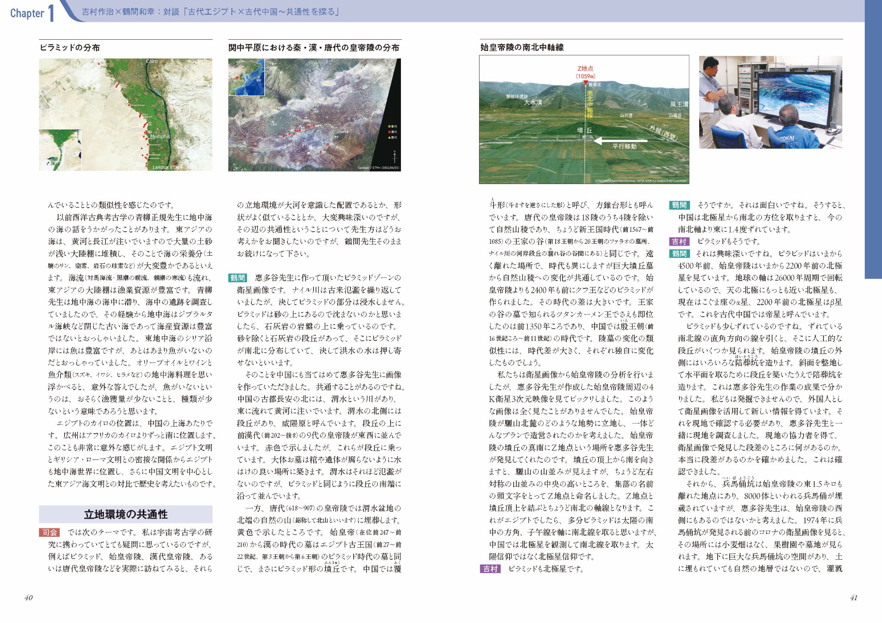Click the line んでいることとの類似性を感じたのです
882x623 pixels.
pyautogui.click(x=111, y=205)
